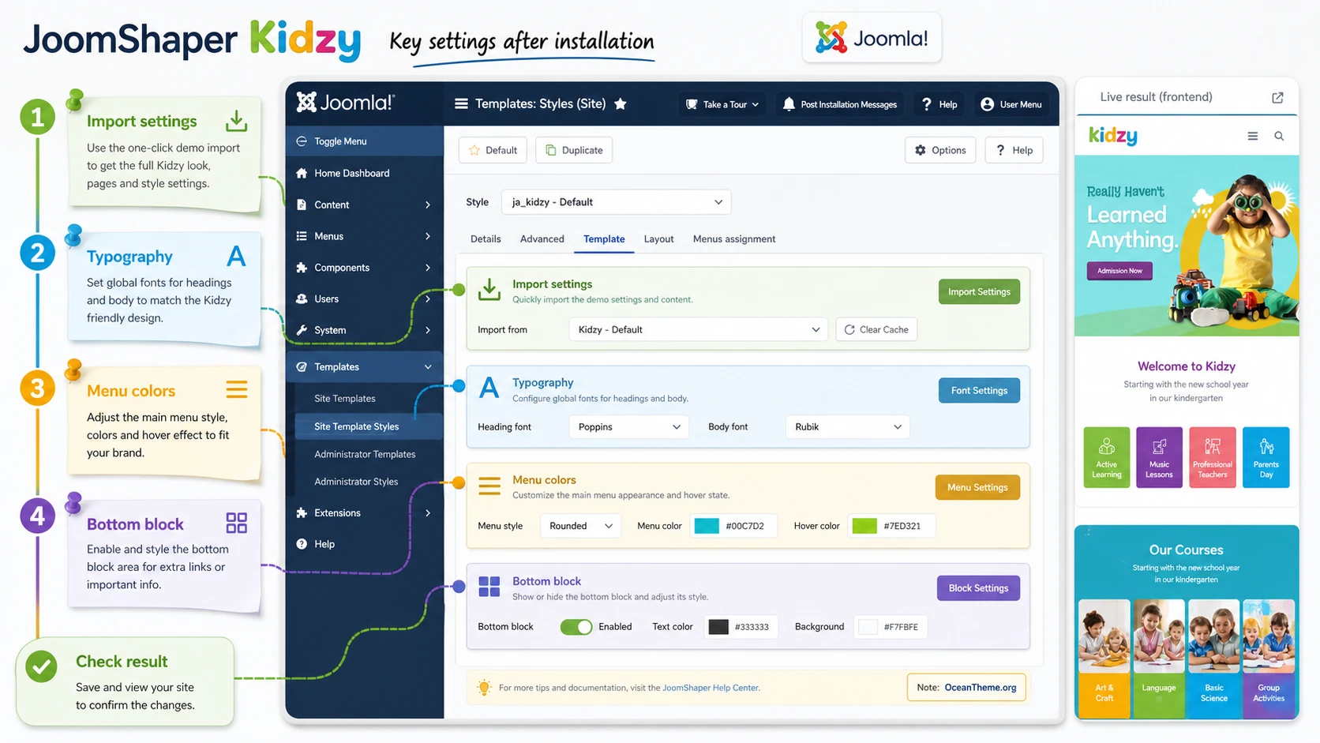1320x743 pixels.
Task: Click the Extensions puzzle icon in the sidebar
Action: 302,512
